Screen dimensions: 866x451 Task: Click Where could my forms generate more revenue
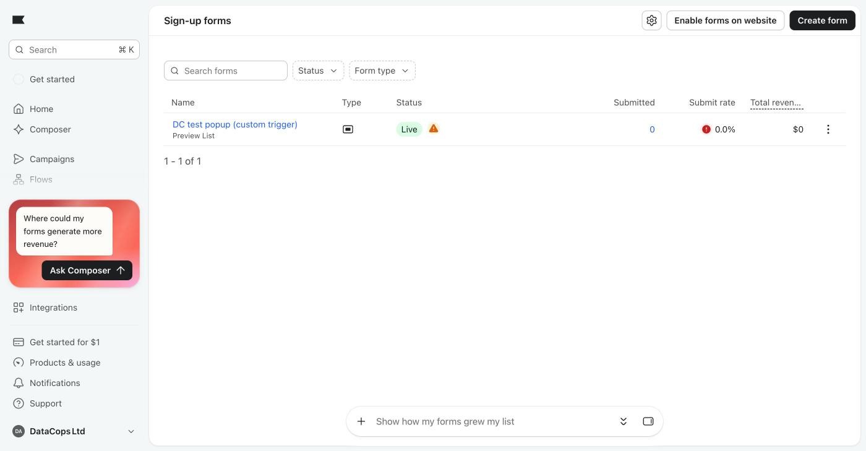pyautogui.click(x=64, y=231)
